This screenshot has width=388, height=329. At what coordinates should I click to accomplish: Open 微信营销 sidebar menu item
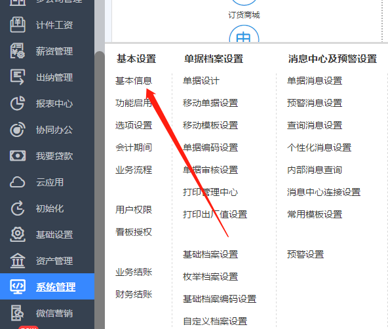click(47, 313)
